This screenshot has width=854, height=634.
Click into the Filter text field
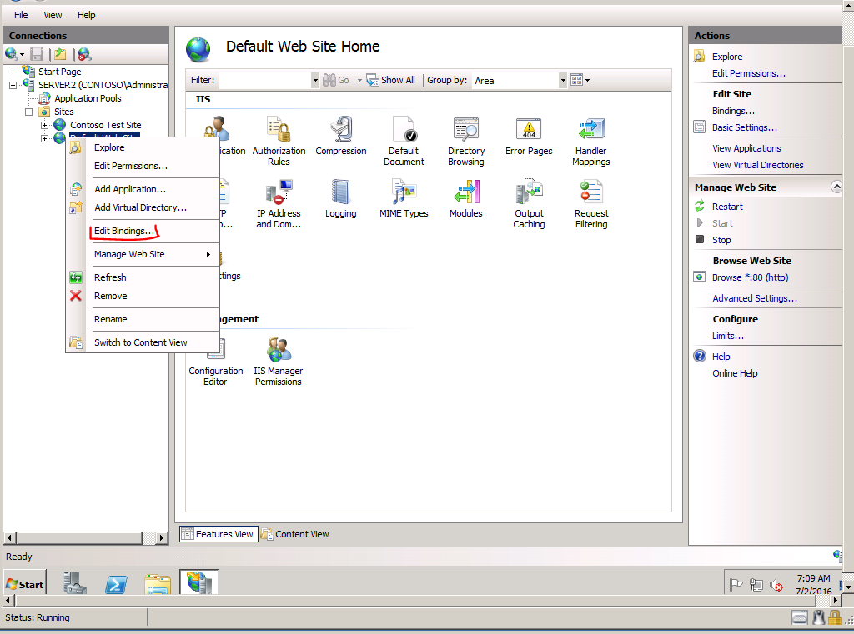pos(265,81)
